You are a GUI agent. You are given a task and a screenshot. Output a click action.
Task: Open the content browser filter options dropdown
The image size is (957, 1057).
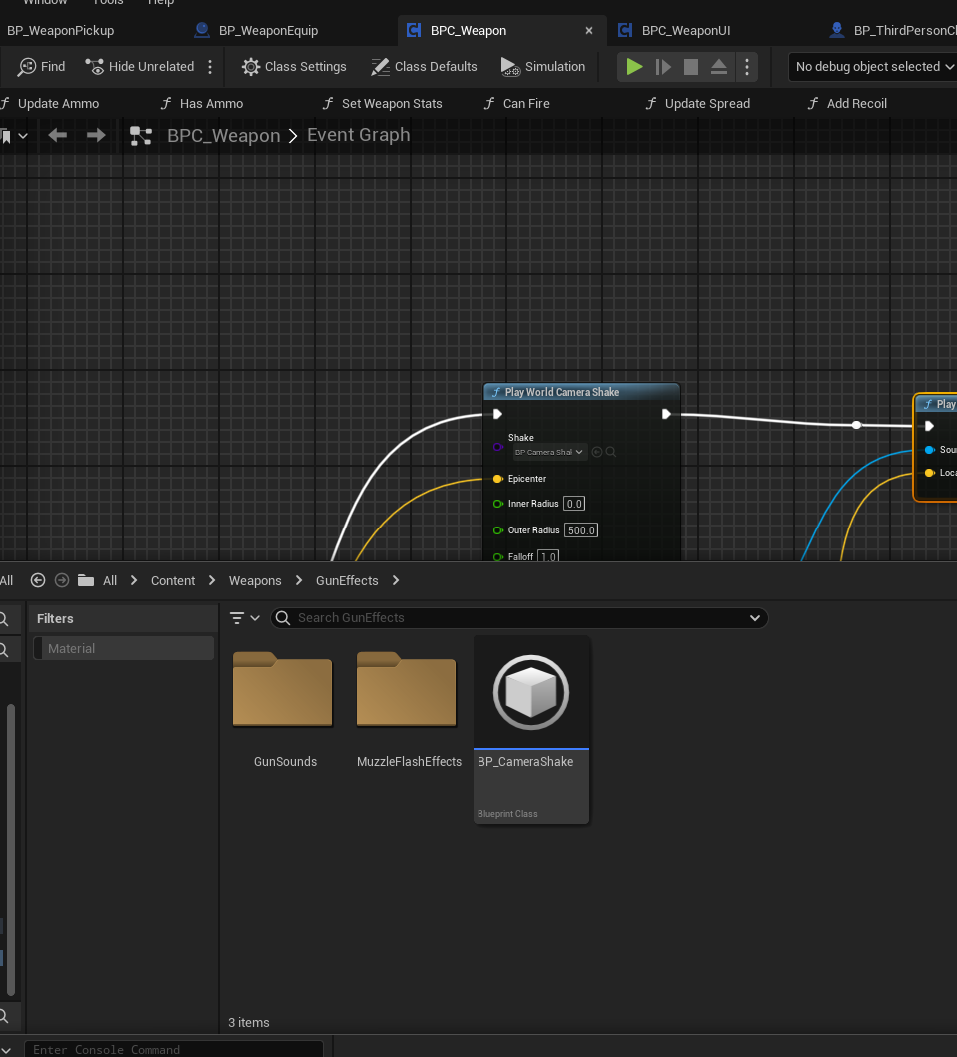pos(244,618)
